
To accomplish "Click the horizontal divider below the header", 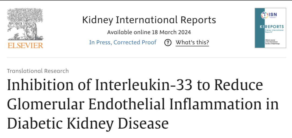I will (146, 57).
